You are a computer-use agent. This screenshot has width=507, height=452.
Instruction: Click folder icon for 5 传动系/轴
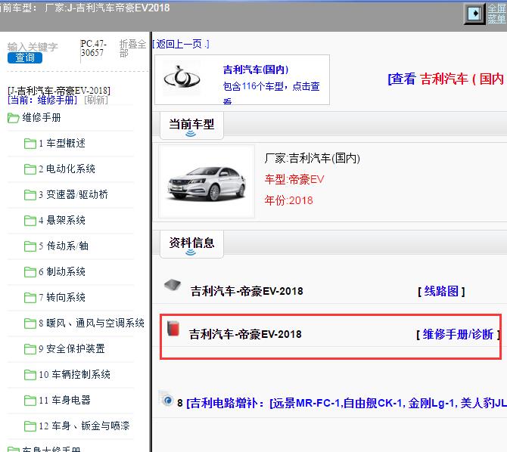pos(30,246)
